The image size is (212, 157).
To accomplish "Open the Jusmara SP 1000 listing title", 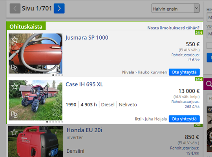I will pos(87,38).
